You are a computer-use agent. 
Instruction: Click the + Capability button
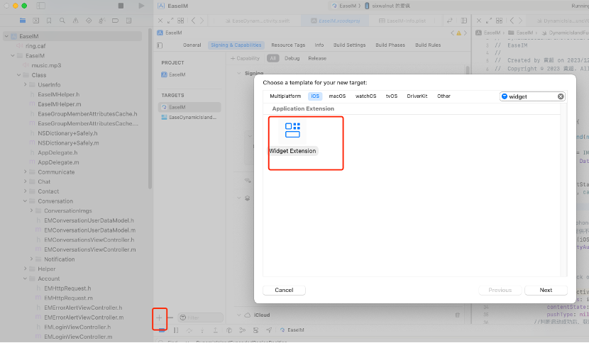(245, 59)
